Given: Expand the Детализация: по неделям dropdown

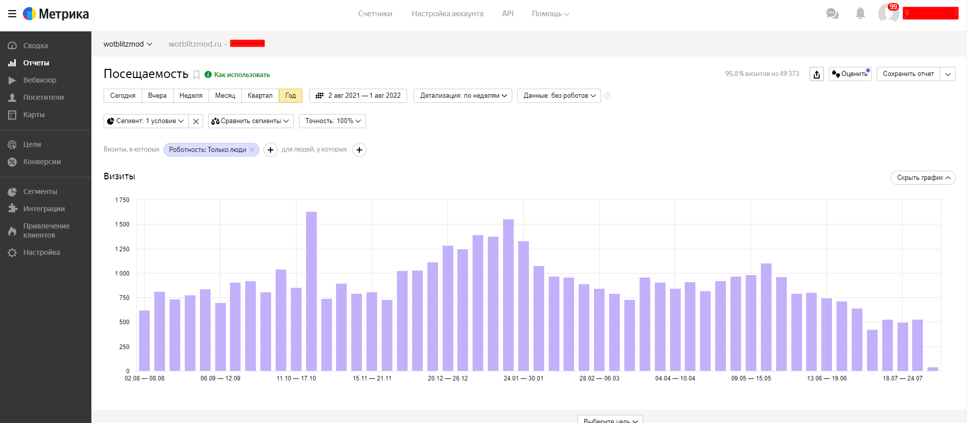Looking at the screenshot, I should click(x=463, y=96).
